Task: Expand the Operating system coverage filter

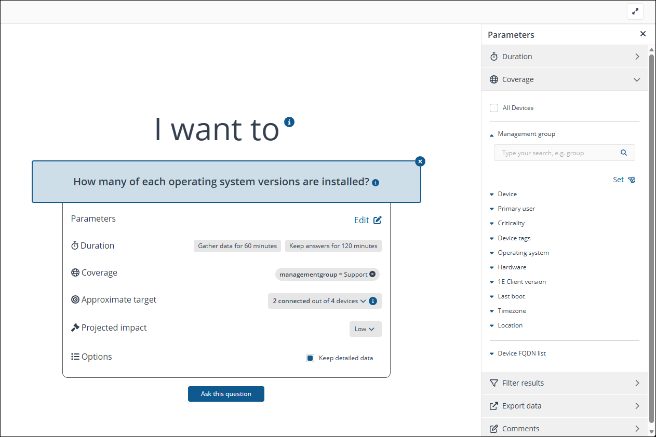Action: pos(523,253)
